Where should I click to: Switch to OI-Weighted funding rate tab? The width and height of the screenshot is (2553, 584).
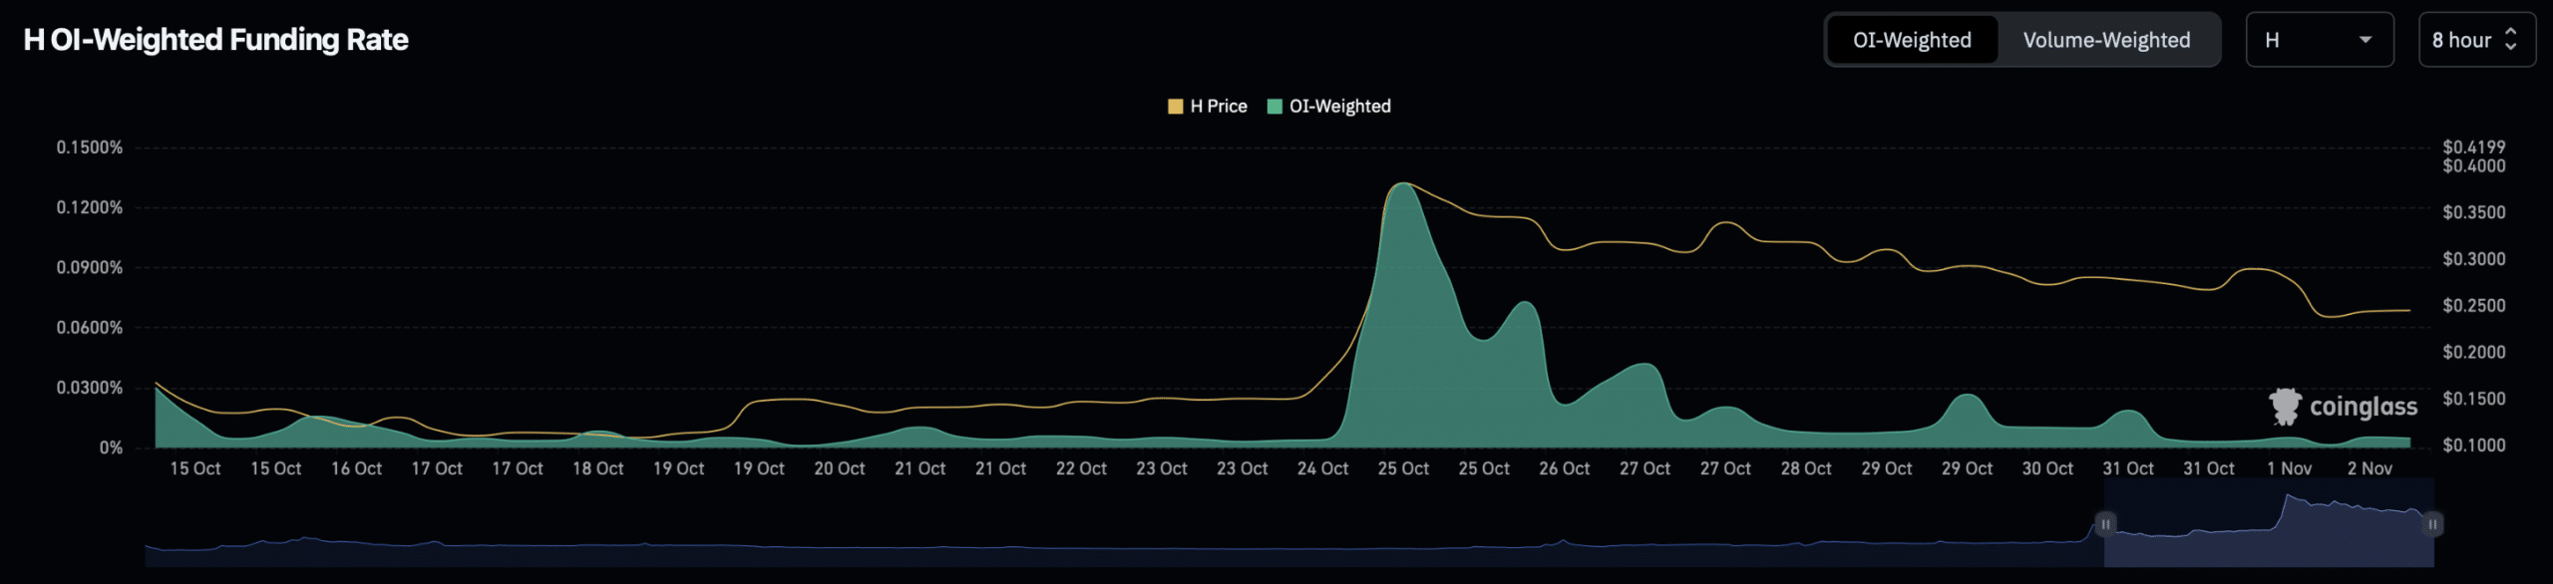point(1912,40)
